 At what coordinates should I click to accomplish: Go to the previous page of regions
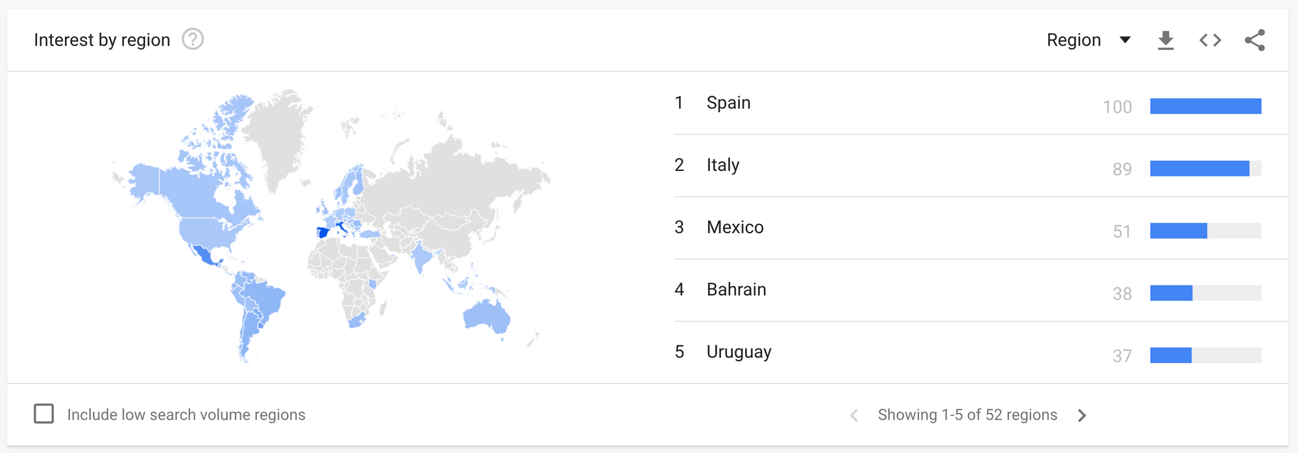pyautogui.click(x=854, y=415)
